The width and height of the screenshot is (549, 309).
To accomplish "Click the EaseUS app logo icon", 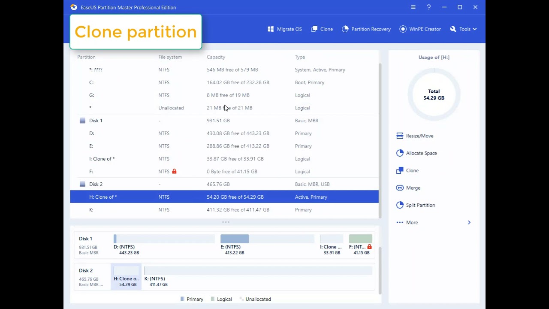I will pos(74,7).
